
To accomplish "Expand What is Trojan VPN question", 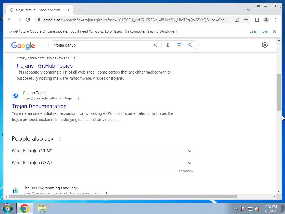I will coord(102,151).
